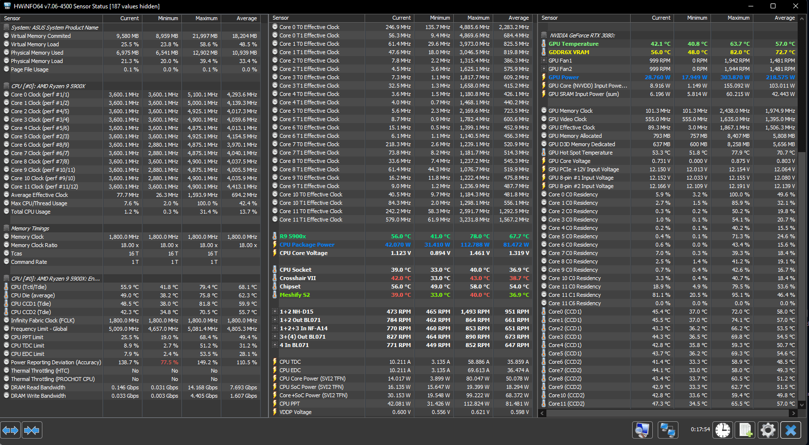
Task: Select the CPU PPT Limit row label
Action: point(27,337)
